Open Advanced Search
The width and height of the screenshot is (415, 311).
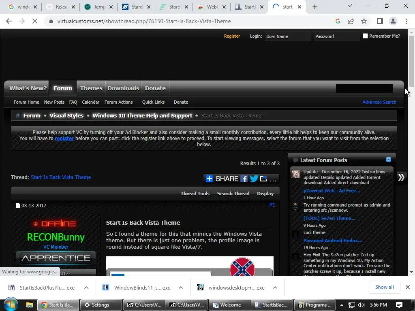point(379,102)
